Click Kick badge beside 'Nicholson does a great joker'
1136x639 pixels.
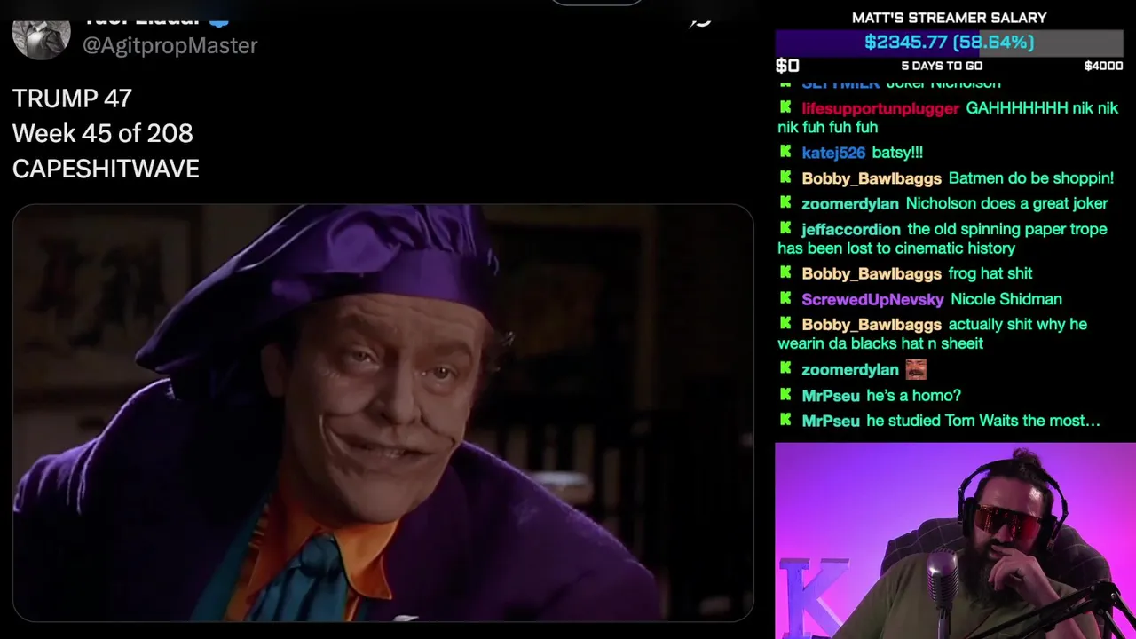tap(785, 202)
